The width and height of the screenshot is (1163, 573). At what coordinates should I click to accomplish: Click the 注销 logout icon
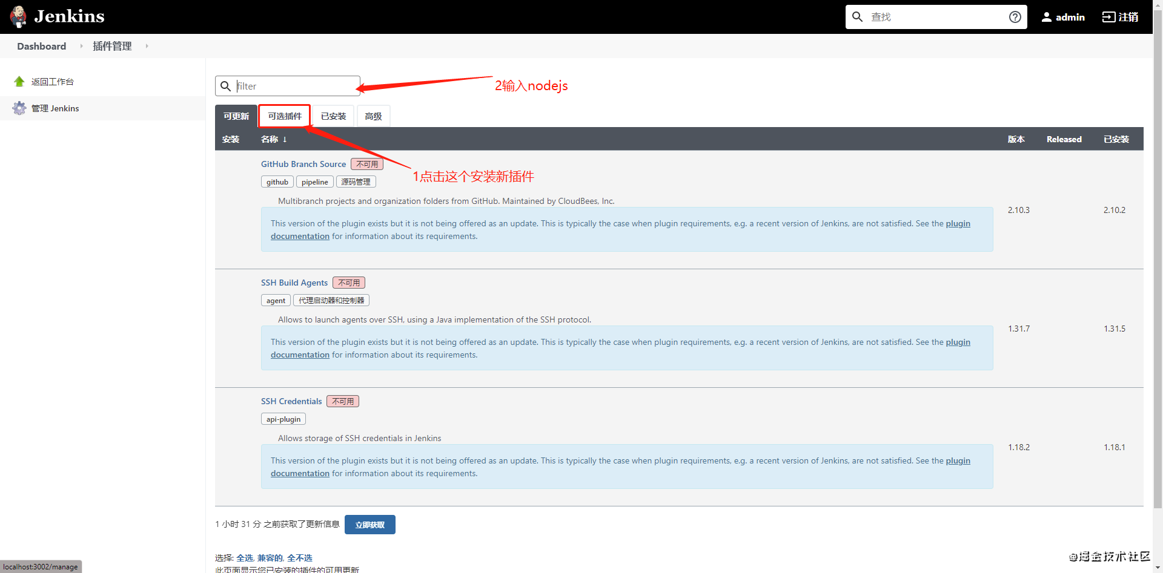click(1108, 17)
